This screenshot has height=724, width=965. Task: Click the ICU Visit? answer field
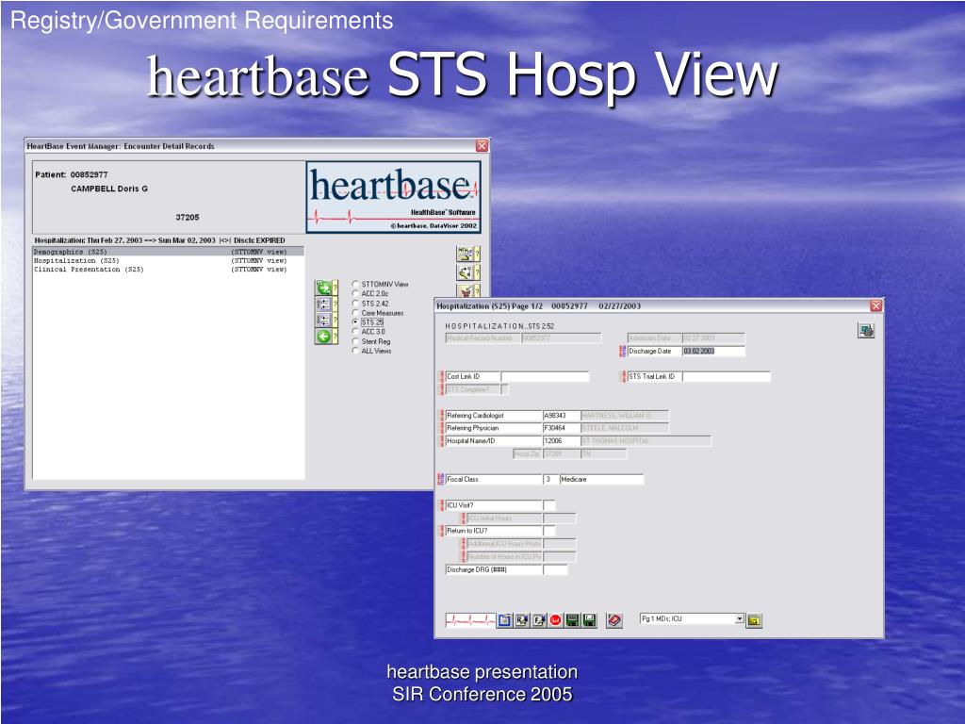click(x=549, y=505)
